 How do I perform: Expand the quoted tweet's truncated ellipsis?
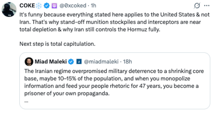[x=26, y=102]
